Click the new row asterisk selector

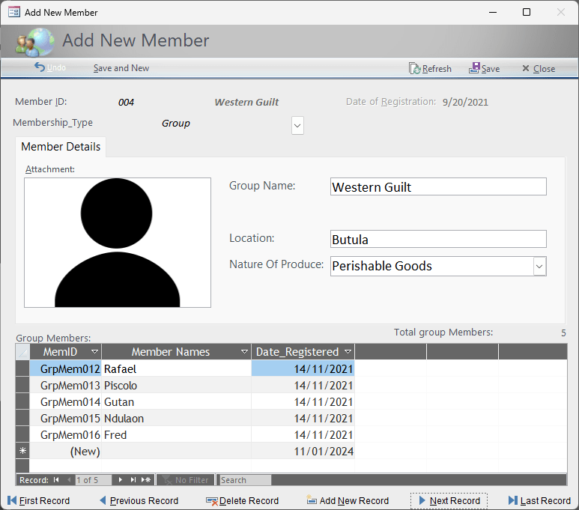22,451
